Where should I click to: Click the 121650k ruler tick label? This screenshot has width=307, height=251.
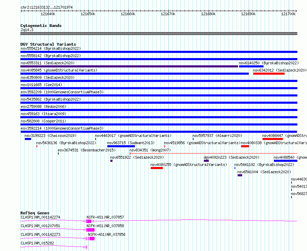[x=88, y=14]
